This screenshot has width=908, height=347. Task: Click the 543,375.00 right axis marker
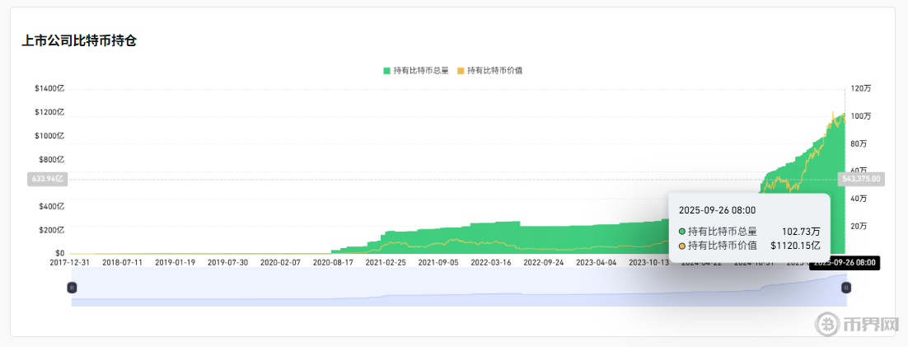[x=861, y=178]
